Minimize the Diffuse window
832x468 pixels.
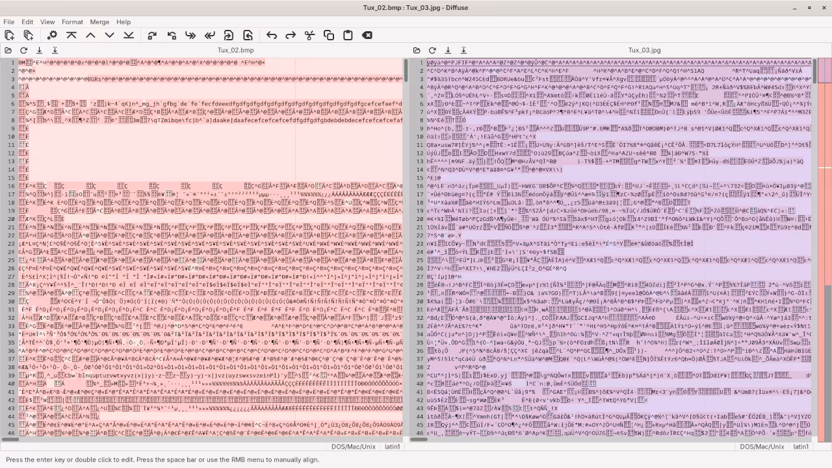pos(794,8)
